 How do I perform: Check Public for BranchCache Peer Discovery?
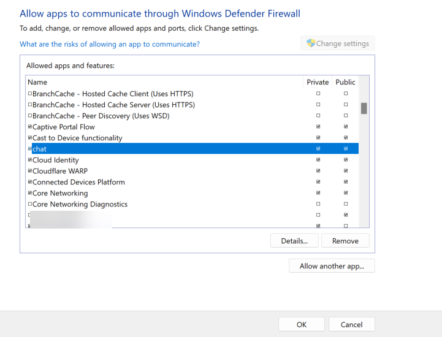(346, 116)
